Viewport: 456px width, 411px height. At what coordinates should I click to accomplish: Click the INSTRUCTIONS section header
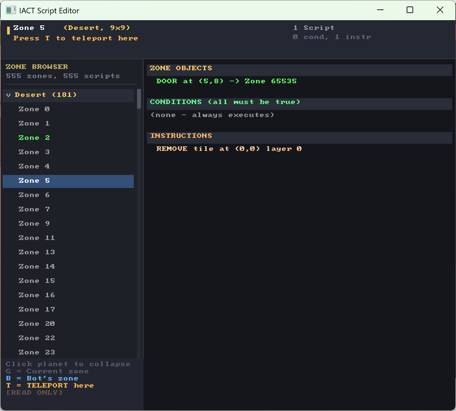[299, 138]
